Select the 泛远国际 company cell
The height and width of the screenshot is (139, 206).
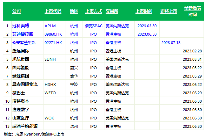pyautogui.click(x=21, y=51)
